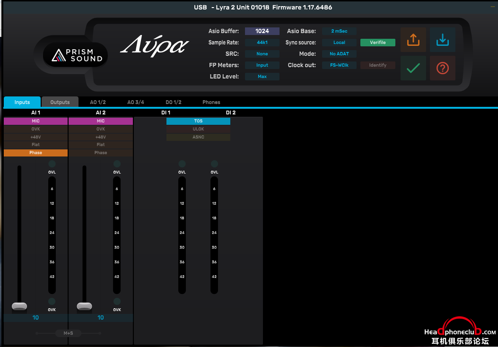Toggle AI 1 OVK overkiller
The image size is (498, 347).
pos(35,129)
